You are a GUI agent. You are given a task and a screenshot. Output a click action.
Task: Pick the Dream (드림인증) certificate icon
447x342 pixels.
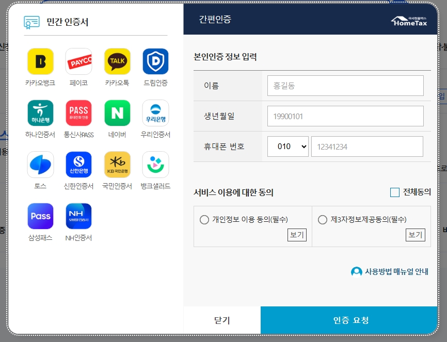click(156, 61)
